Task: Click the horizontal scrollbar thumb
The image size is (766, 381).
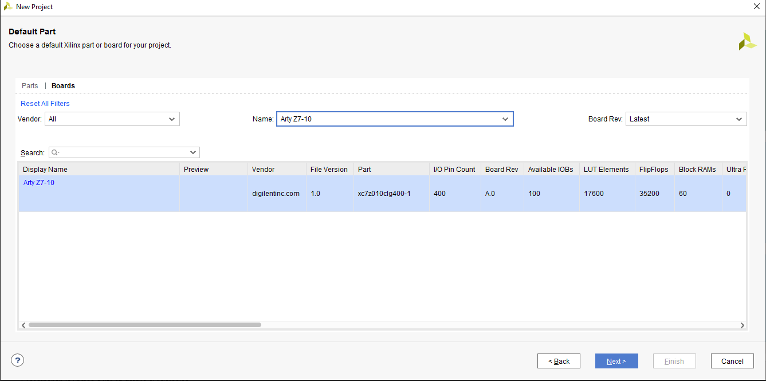Action: pos(144,325)
